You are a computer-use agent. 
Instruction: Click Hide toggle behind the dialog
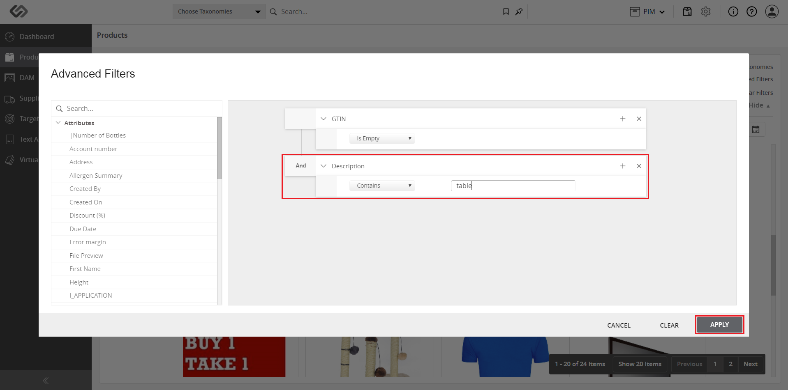[x=759, y=105]
